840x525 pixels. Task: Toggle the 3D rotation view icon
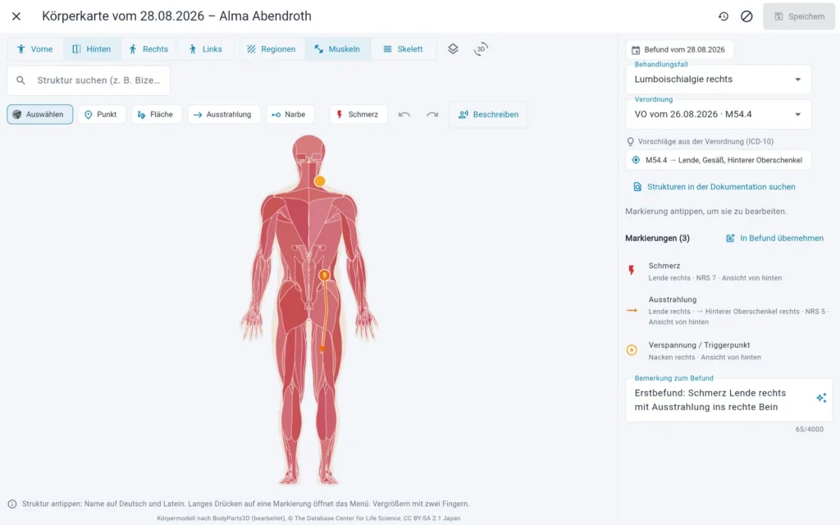pyautogui.click(x=481, y=48)
